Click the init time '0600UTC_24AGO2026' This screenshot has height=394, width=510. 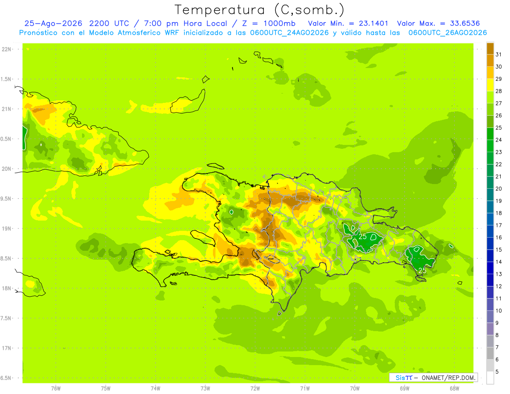[x=289, y=33]
